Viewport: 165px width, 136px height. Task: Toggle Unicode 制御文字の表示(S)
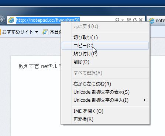click(105, 92)
